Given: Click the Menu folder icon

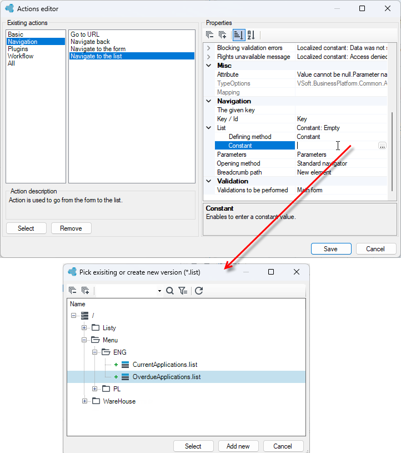Looking at the screenshot, I should pyautogui.click(x=96, y=340).
